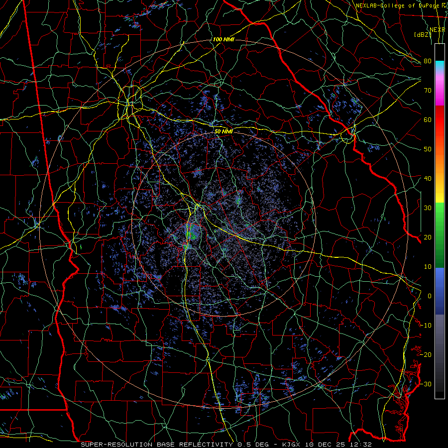Click the [dBZ] legend unit label
This screenshot has width=448, height=448.
point(422,35)
